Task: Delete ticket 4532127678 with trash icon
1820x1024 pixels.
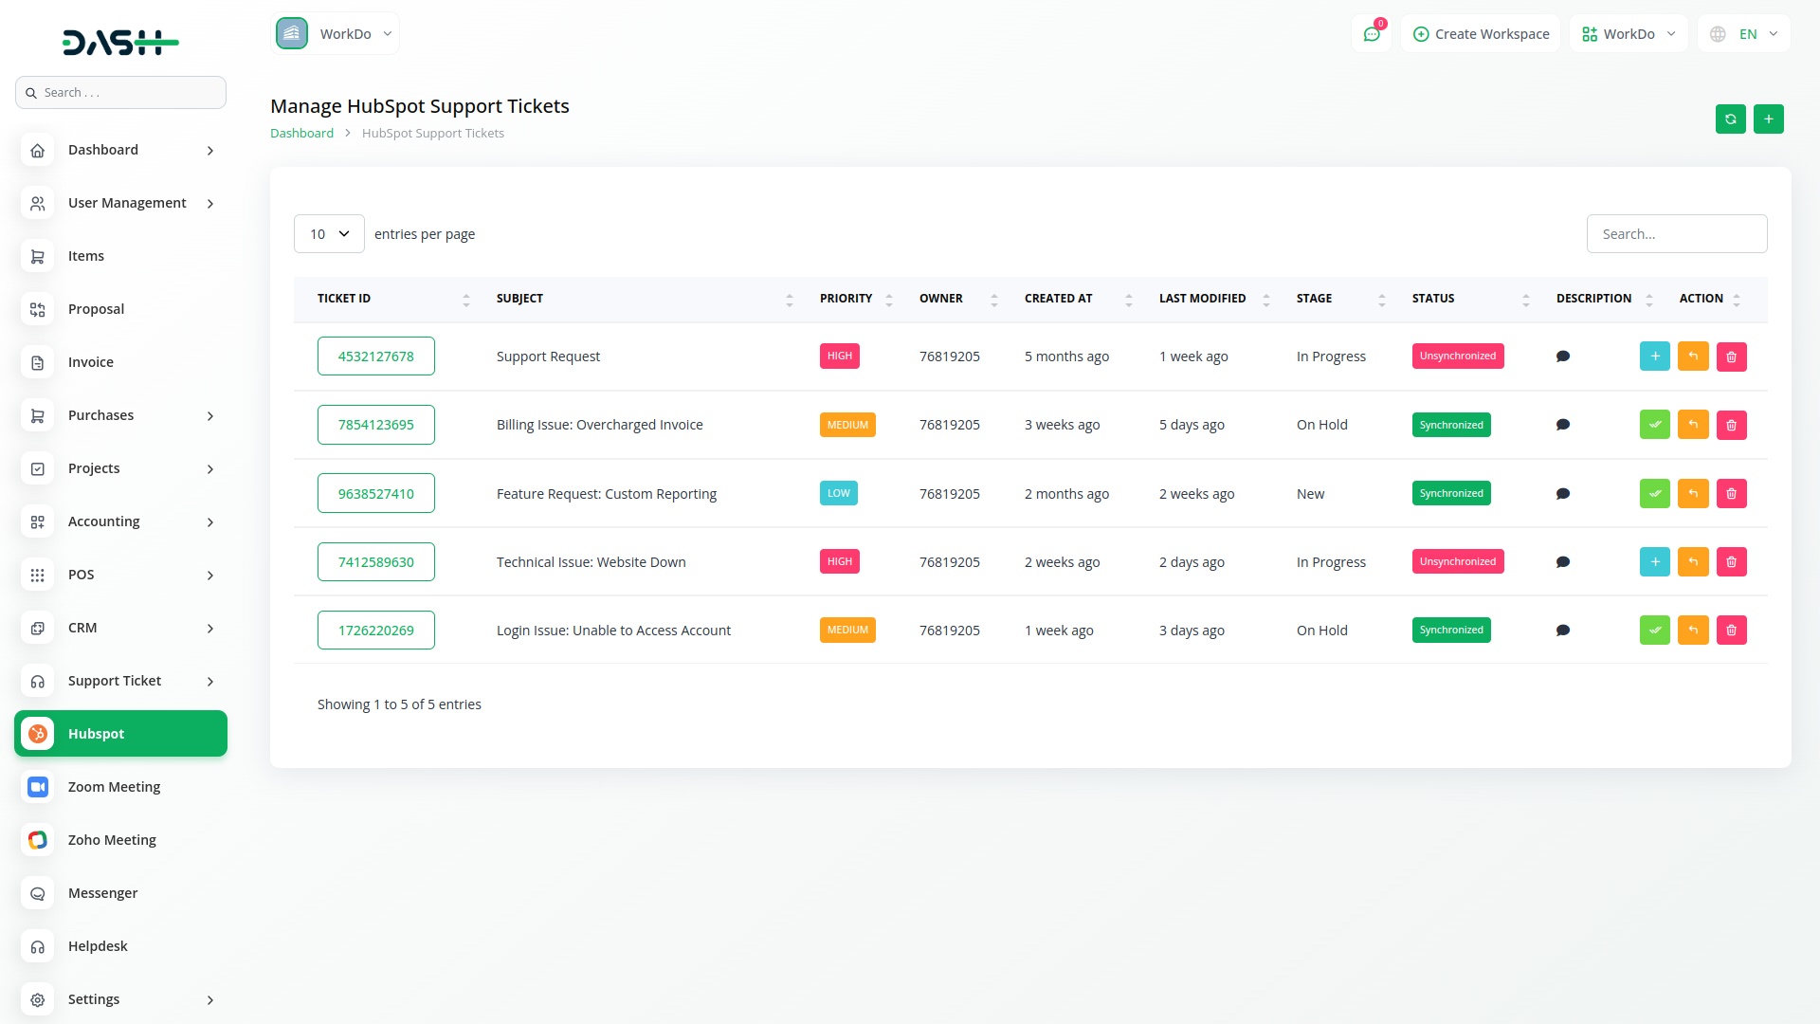Action: tap(1731, 357)
